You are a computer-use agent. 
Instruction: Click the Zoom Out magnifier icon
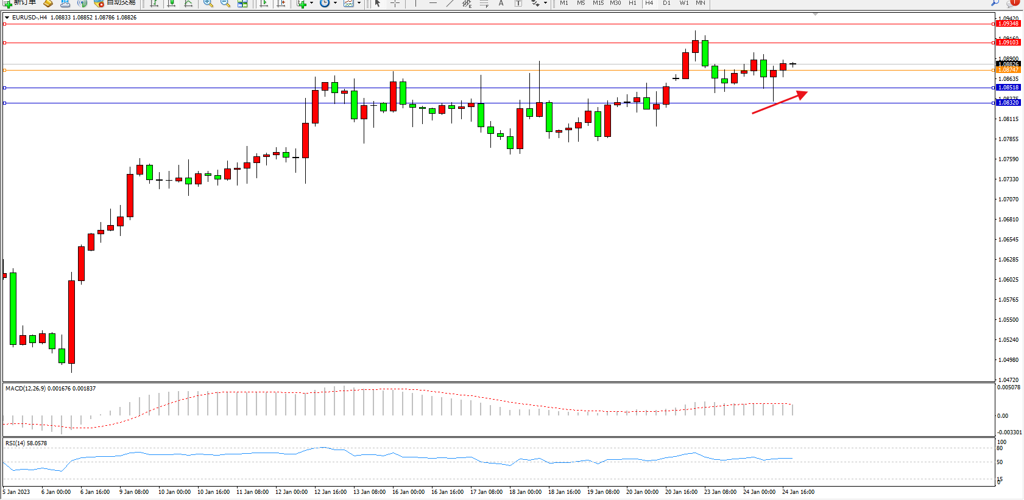tap(225, 3)
